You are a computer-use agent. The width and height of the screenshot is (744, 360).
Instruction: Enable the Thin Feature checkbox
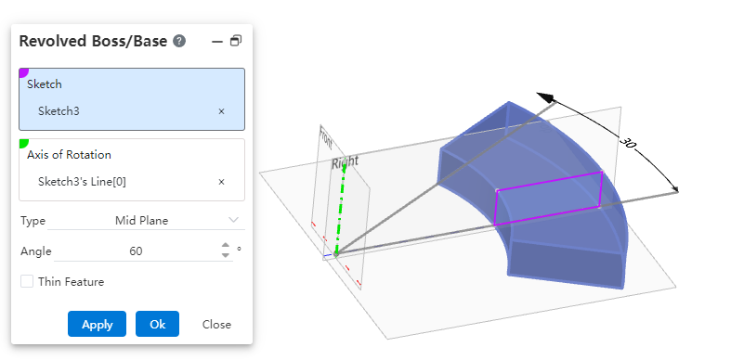coord(27,282)
